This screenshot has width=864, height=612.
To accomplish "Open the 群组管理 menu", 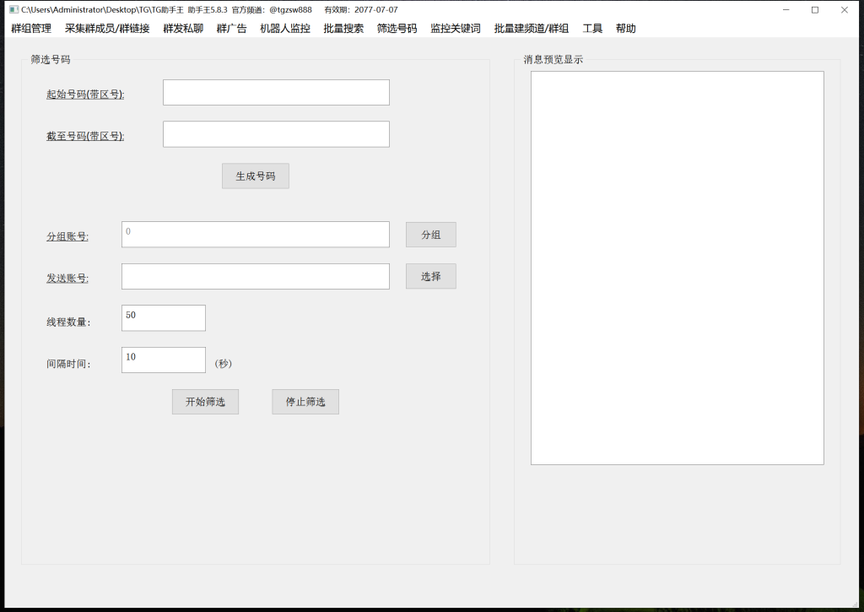I will 31,29.
